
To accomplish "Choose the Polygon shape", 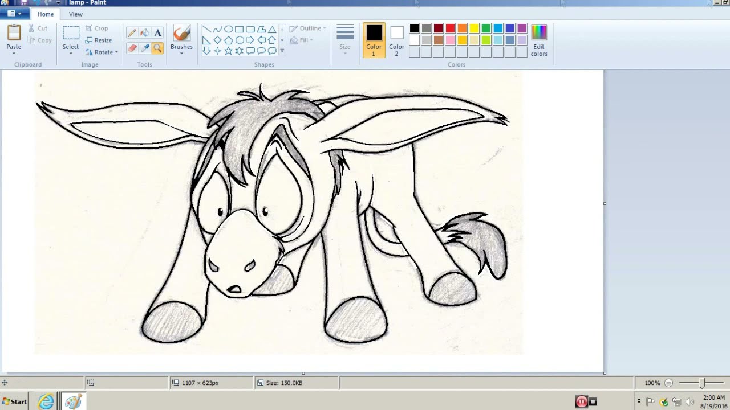I will [261, 30].
